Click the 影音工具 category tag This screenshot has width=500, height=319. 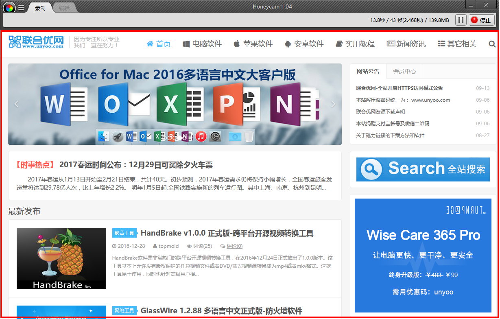124,233
